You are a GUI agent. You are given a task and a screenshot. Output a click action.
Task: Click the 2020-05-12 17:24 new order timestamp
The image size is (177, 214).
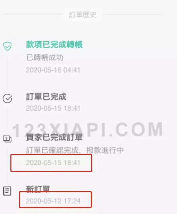pos(53,201)
